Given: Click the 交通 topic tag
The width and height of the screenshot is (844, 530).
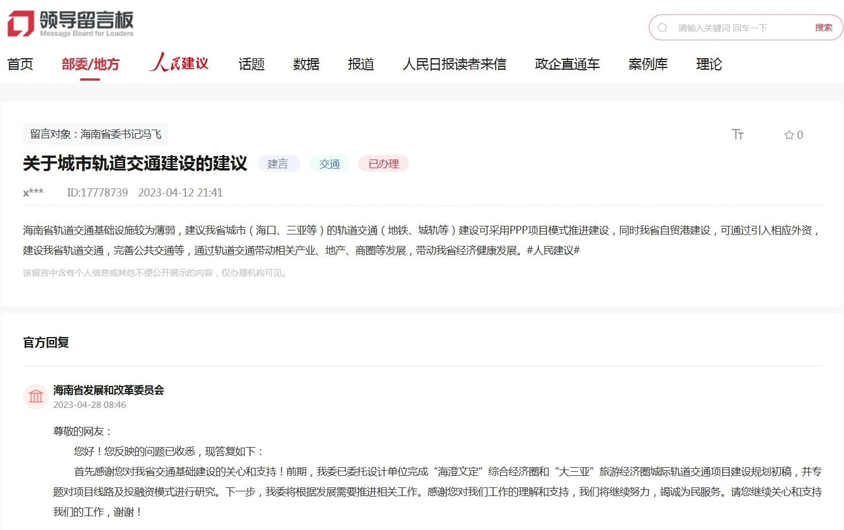Looking at the screenshot, I should 329,164.
